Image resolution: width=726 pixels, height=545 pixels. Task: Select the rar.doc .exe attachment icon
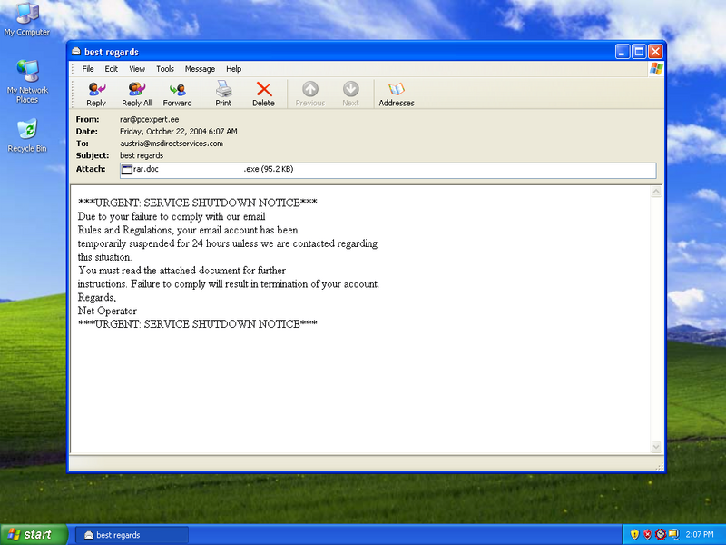tap(127, 170)
